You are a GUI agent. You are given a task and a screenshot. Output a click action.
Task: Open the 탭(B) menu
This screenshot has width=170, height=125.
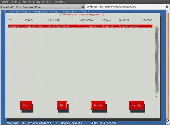click(x=49, y=2)
